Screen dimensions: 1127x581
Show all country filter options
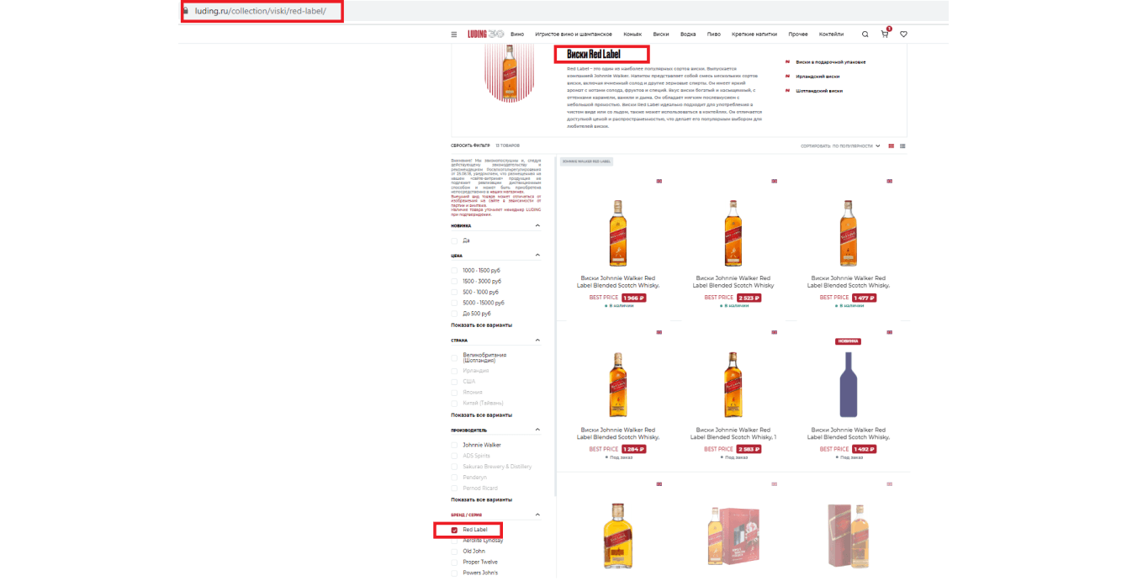coord(481,415)
